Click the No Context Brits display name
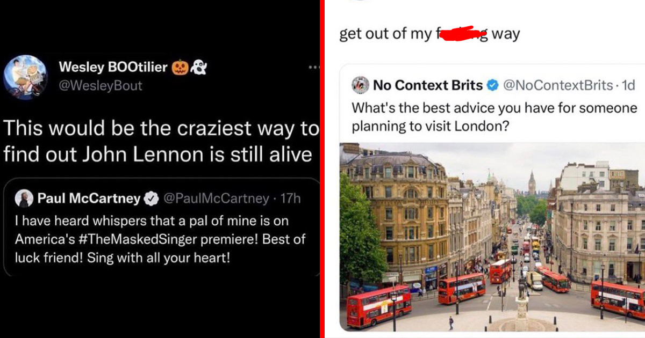 click(428, 85)
